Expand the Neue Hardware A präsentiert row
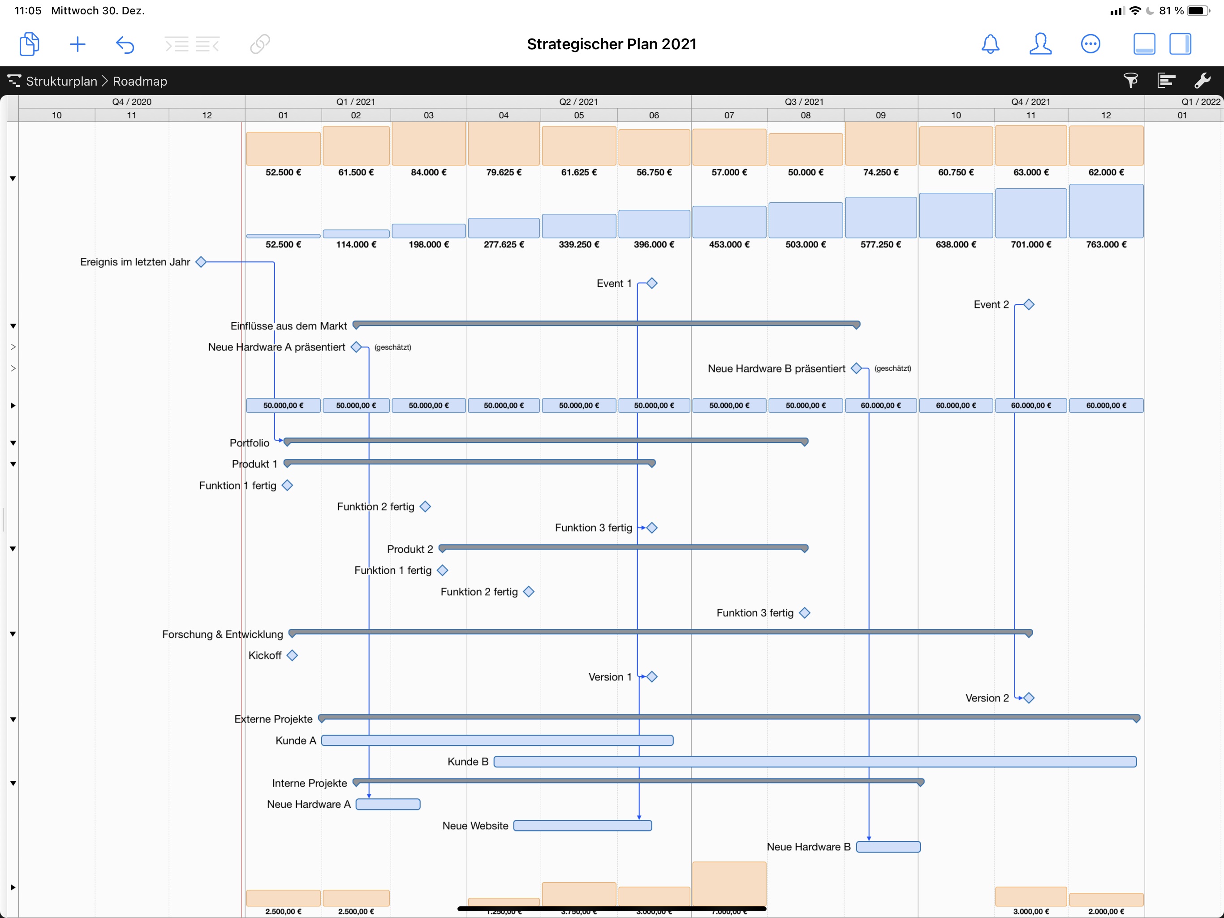1224x918 pixels. click(x=13, y=347)
